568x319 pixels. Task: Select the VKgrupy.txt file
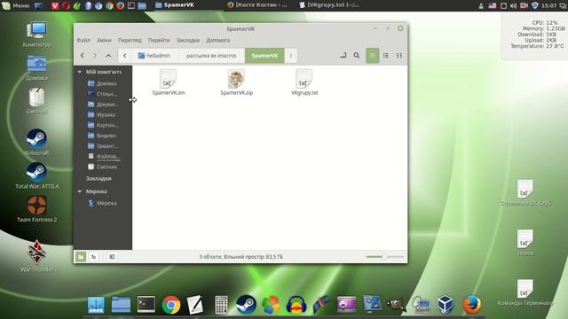304,82
